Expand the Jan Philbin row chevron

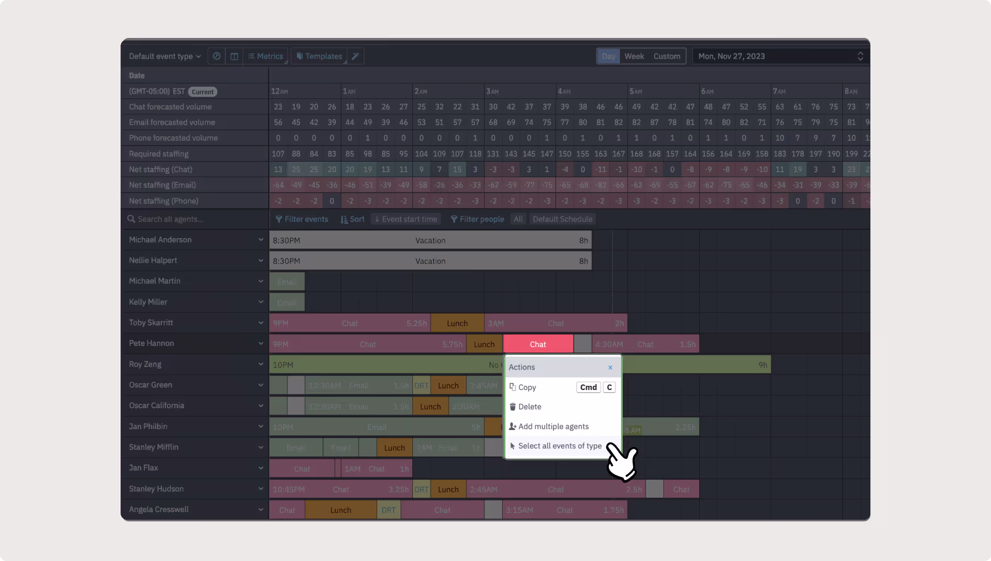point(261,426)
